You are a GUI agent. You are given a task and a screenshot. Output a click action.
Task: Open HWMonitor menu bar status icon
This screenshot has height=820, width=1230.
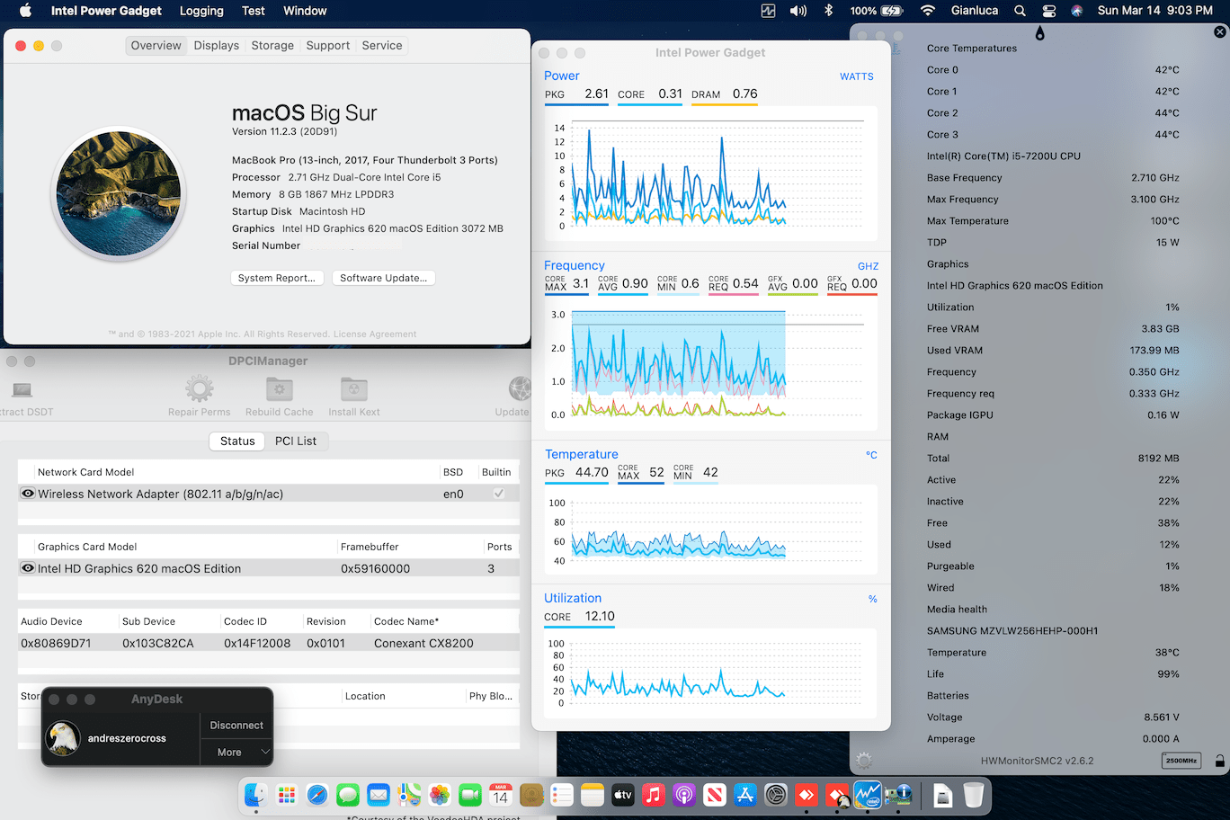coord(768,11)
